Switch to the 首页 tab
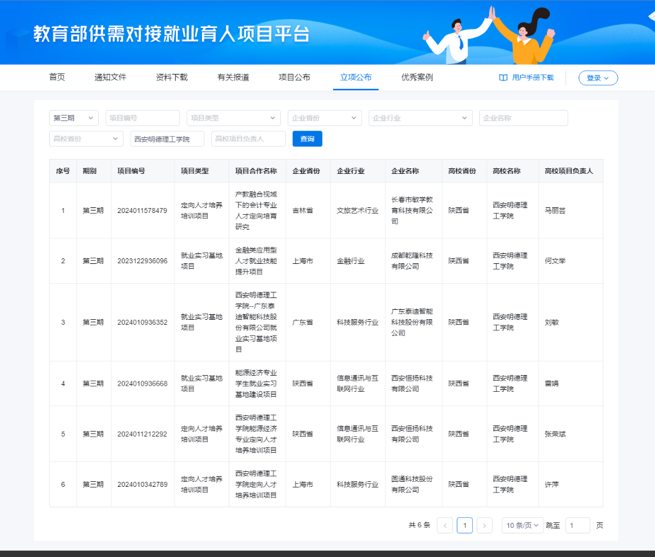The height and width of the screenshot is (557, 655). coord(57,78)
